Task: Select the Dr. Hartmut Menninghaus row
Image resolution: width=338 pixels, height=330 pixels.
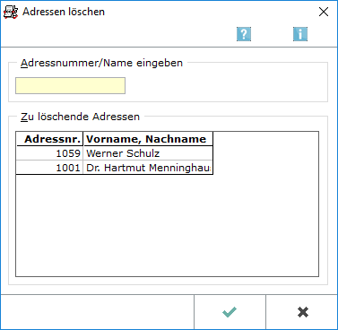Action: coord(115,168)
